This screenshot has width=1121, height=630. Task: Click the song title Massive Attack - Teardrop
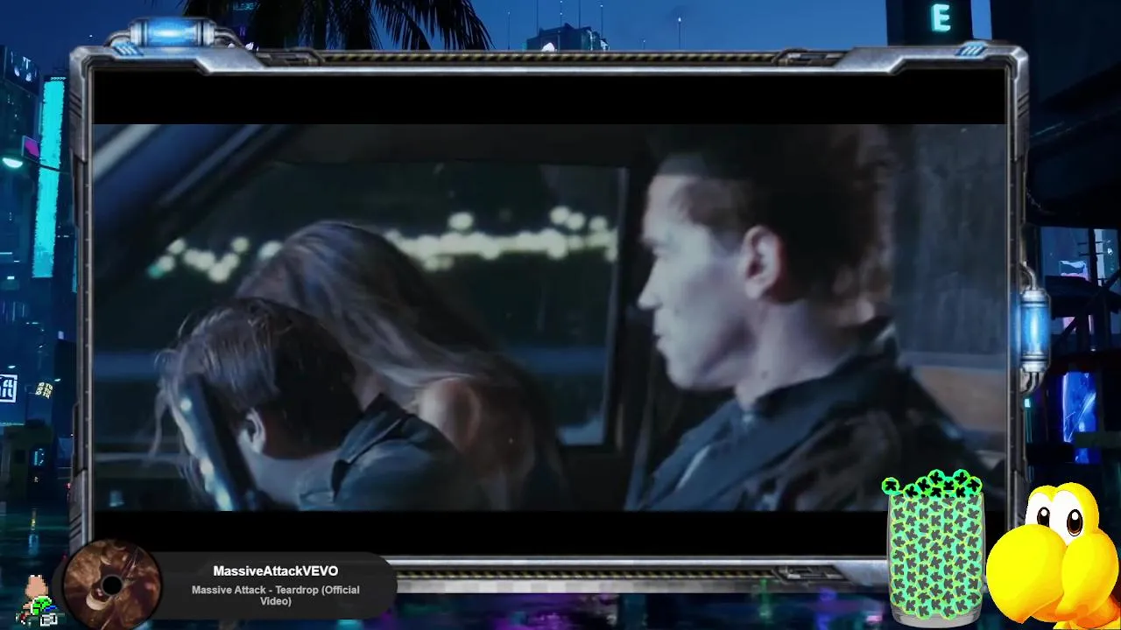[275, 595]
